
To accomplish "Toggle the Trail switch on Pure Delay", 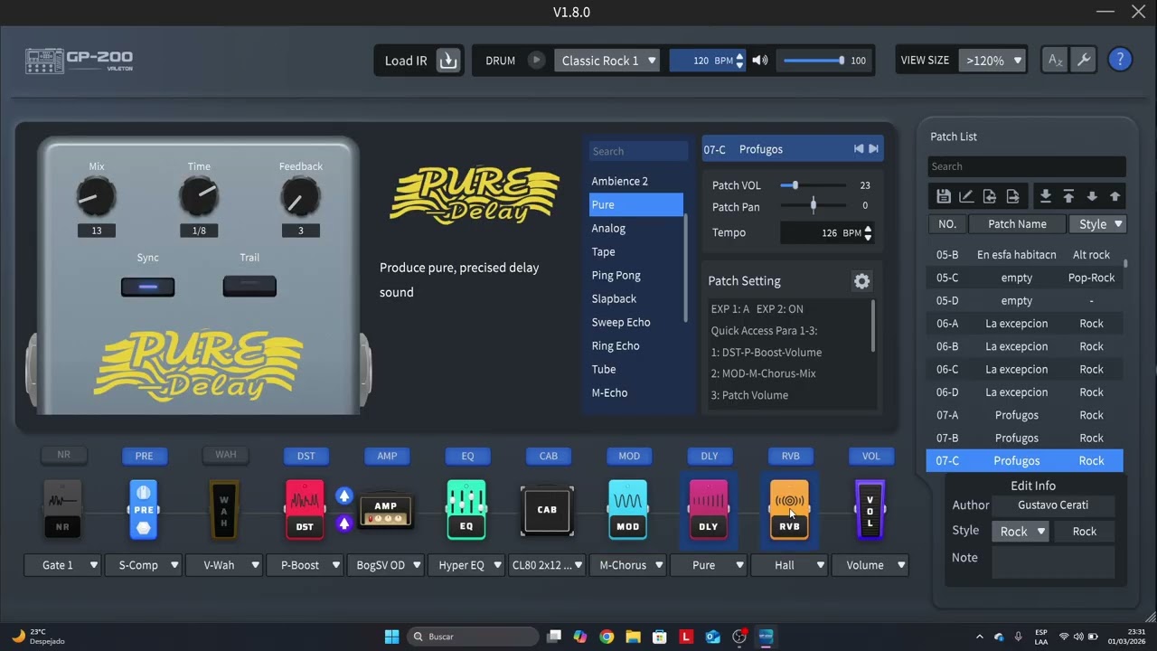I will 249,288.
